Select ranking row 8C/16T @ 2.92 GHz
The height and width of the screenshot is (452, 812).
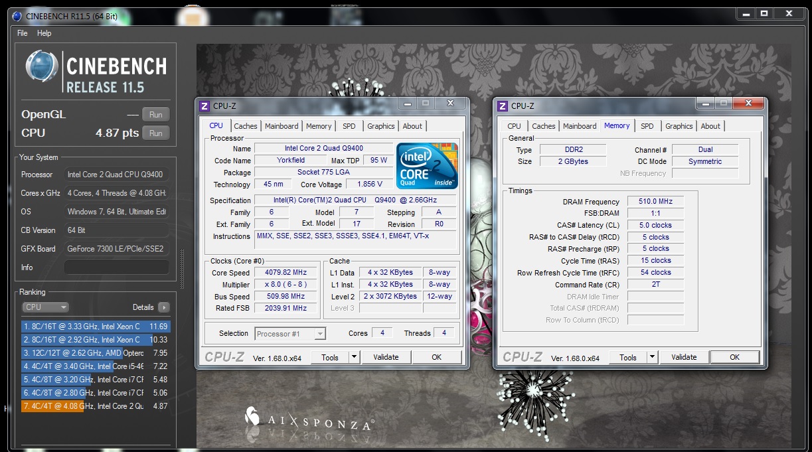(x=96, y=340)
